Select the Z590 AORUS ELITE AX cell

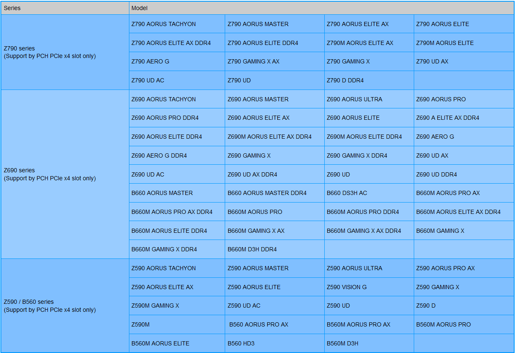point(177,287)
